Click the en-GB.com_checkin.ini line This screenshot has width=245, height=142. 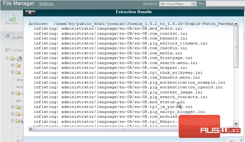(111, 48)
